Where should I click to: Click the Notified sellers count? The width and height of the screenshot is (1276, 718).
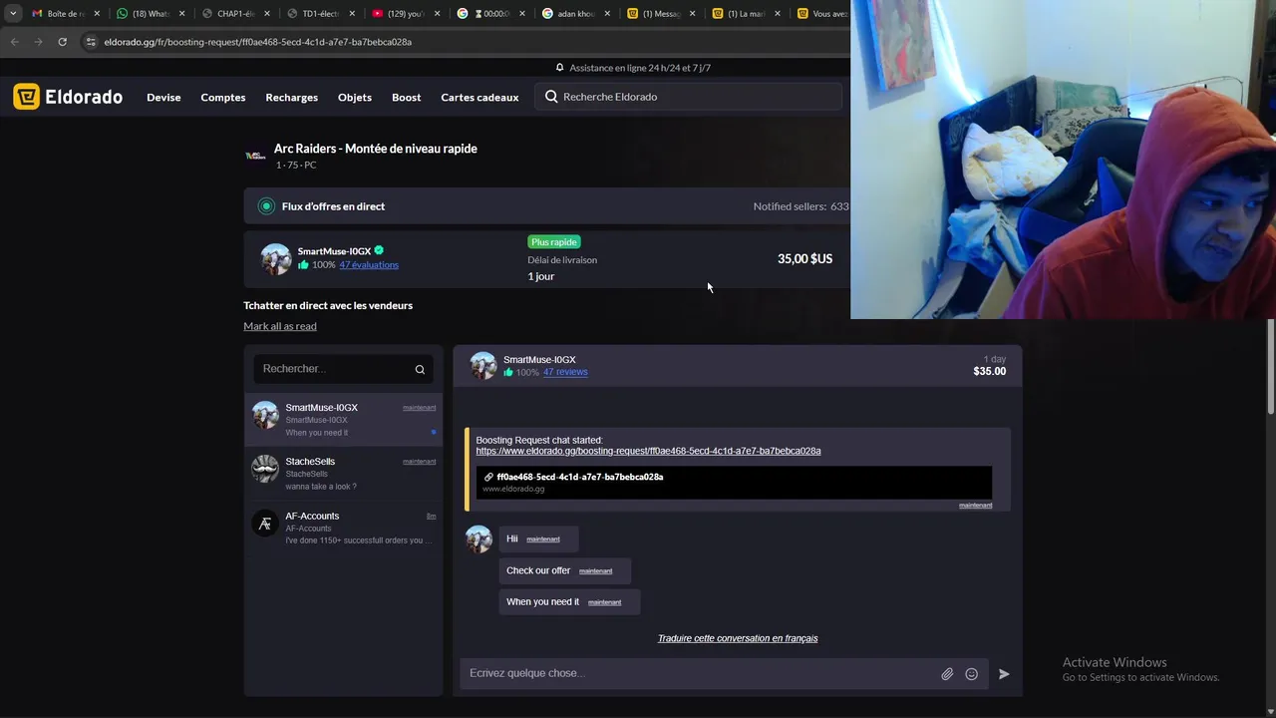[800, 206]
